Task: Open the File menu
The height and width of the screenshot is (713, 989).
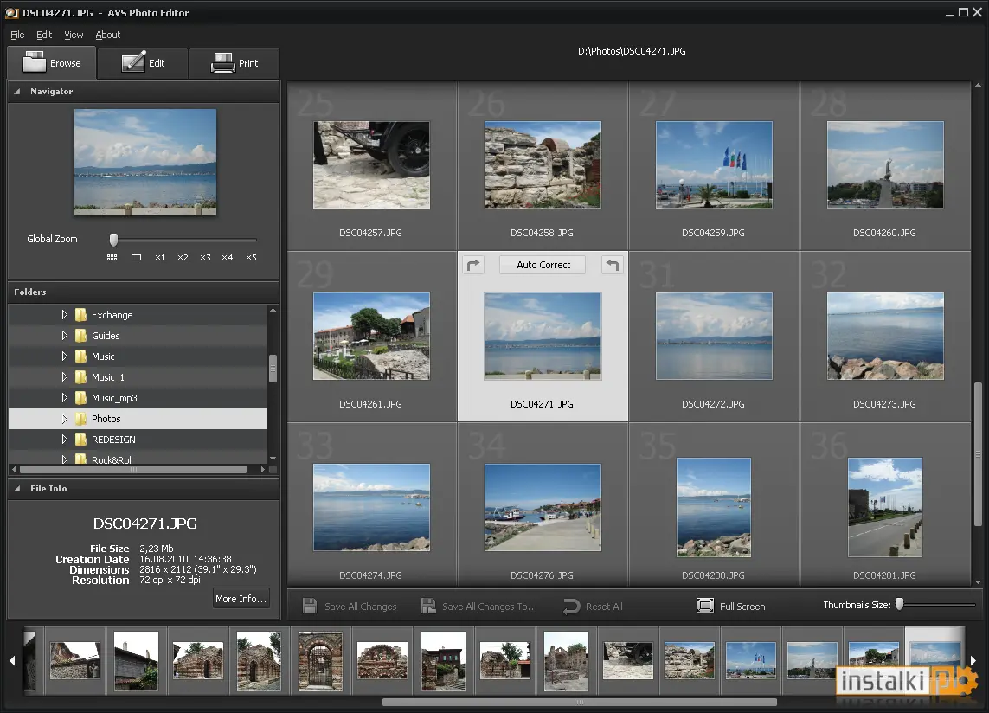Action: point(17,35)
